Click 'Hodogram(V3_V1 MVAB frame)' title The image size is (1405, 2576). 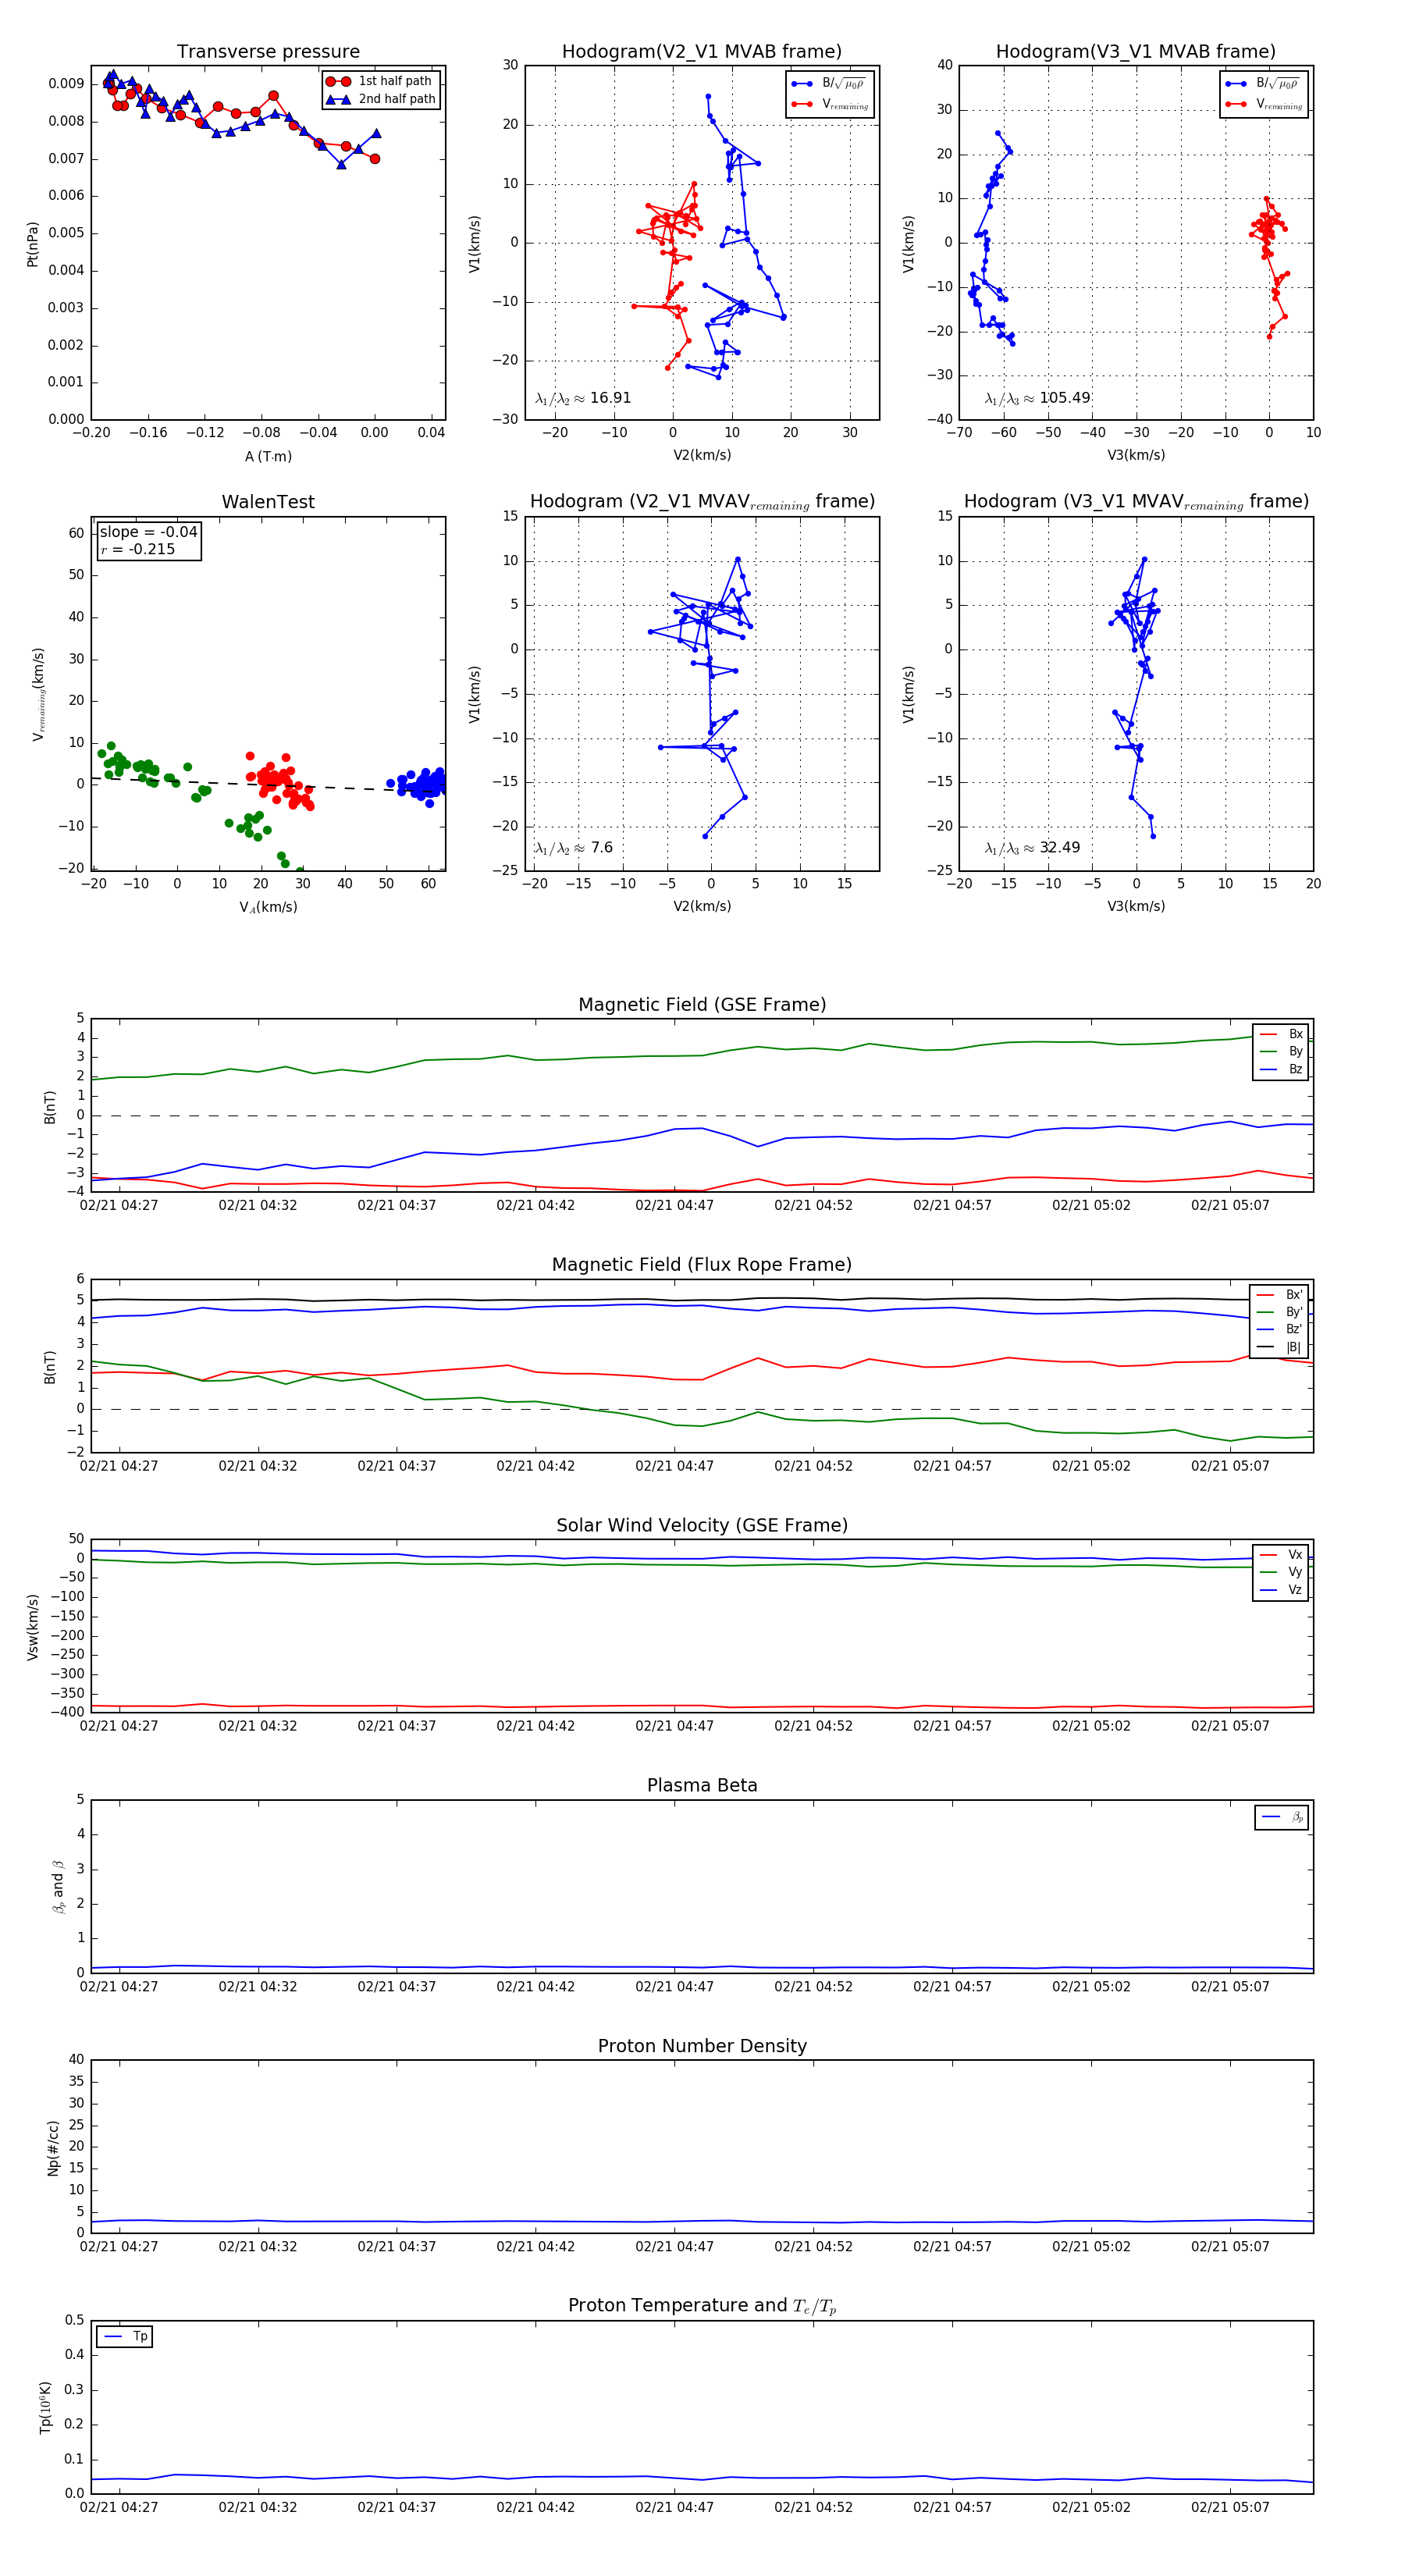(1136, 52)
